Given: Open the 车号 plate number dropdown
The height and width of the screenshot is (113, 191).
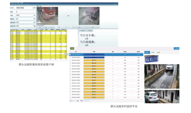Looking at the screenshot, I should (x=24, y=8).
